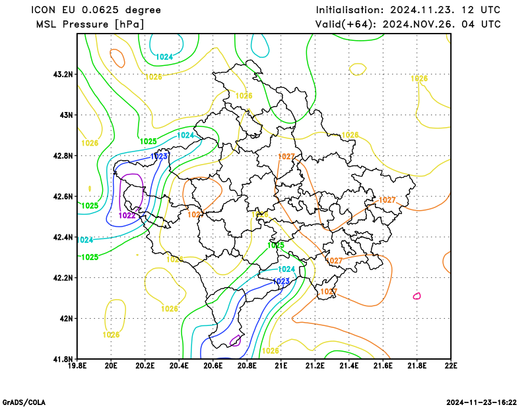Click the 42.2N latitude axis label
The width and height of the screenshot is (528, 407).
point(63,278)
